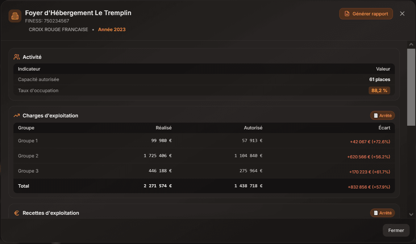
Task: Click the 88,2 % occupancy rate badge
Action: point(379,91)
